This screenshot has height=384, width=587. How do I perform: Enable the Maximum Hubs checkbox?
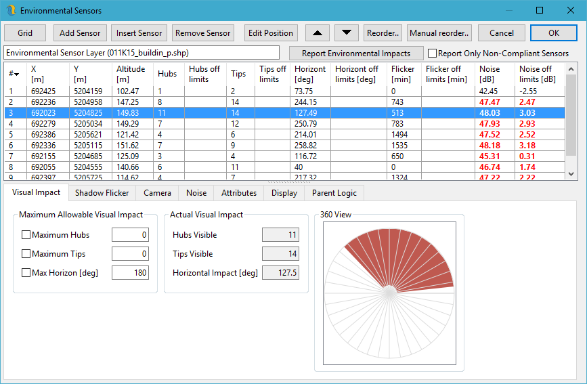pyautogui.click(x=26, y=235)
